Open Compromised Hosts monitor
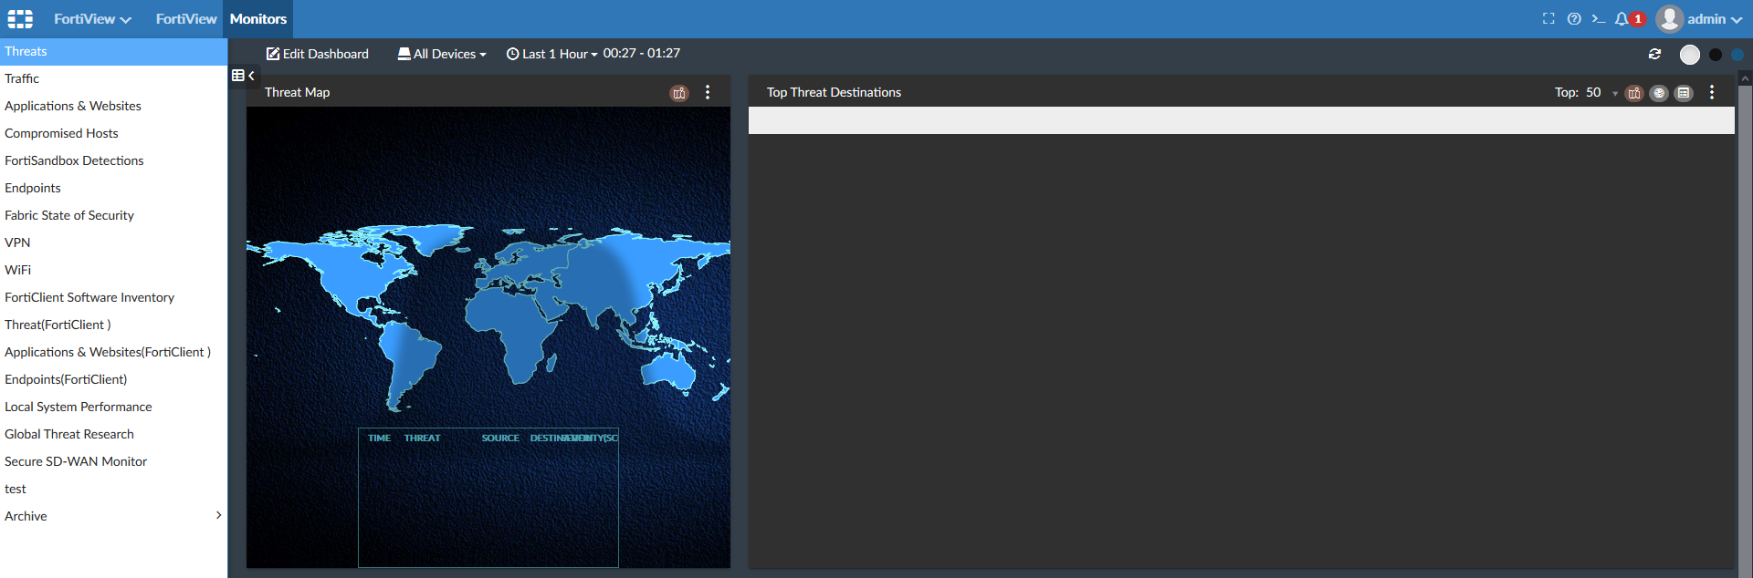This screenshot has width=1753, height=578. point(113,133)
